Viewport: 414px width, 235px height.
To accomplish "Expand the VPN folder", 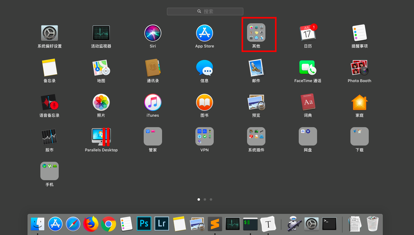I will tap(204, 137).
